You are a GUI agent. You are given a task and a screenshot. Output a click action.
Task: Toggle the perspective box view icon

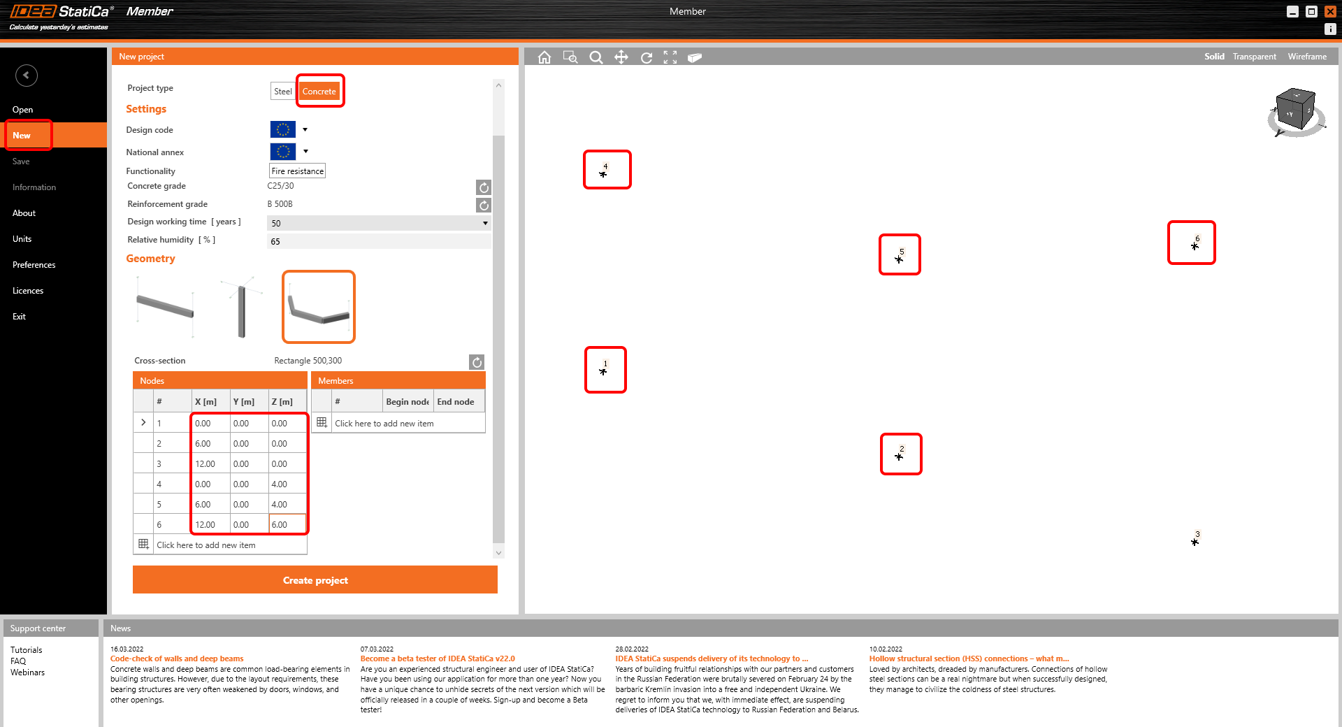pos(694,57)
